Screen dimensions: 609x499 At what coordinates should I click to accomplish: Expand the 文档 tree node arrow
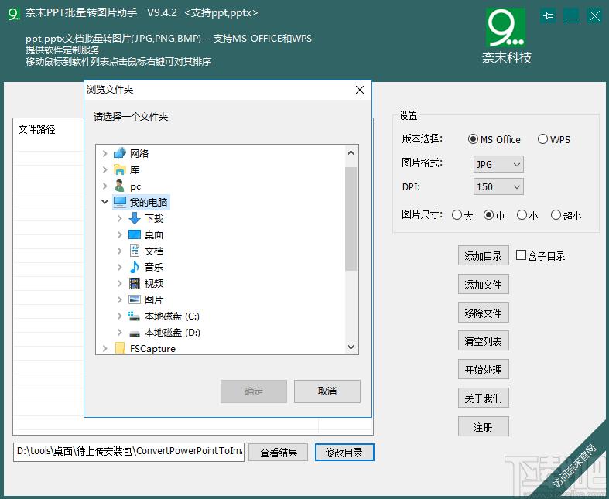point(120,251)
